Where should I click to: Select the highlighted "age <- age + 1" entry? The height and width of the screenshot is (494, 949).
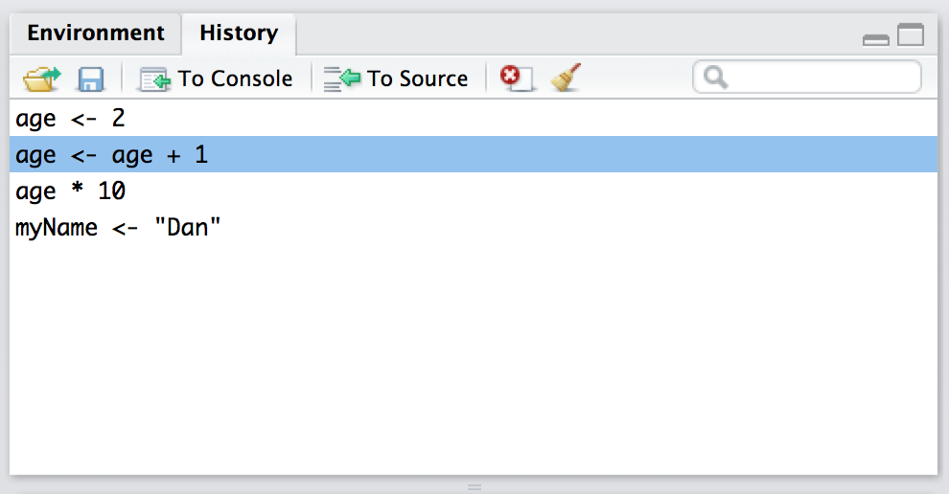pos(112,155)
